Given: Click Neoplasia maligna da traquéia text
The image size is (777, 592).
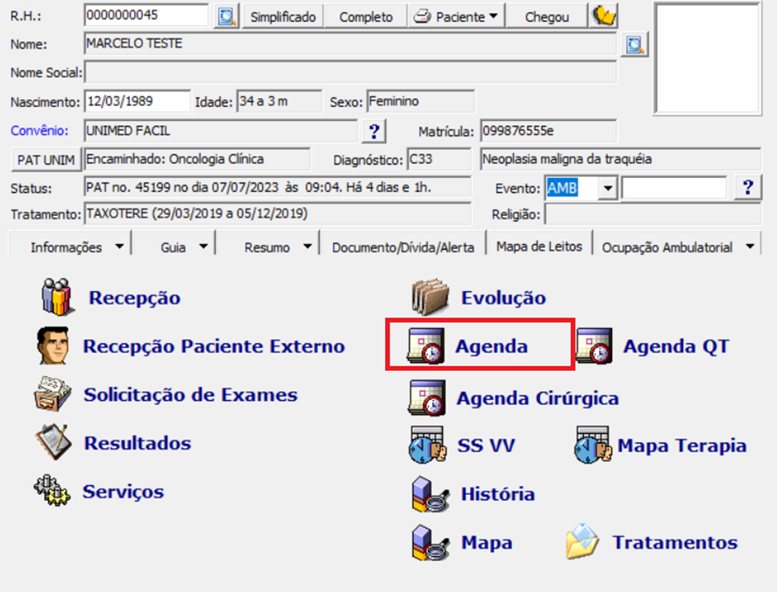Looking at the screenshot, I should (567, 159).
